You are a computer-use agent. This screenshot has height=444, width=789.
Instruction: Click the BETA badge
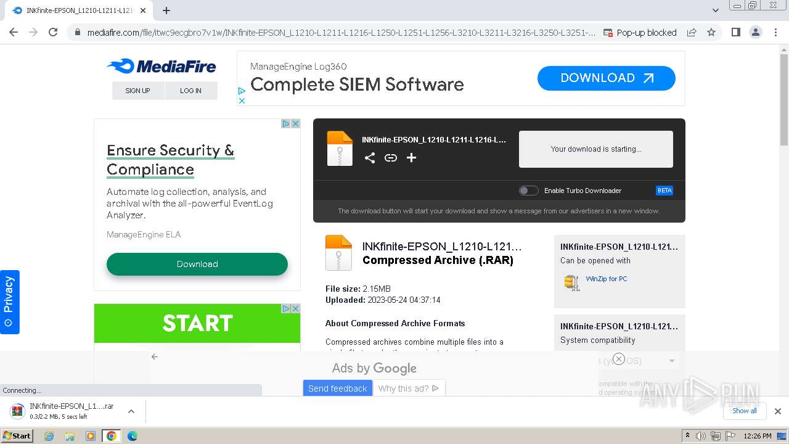tap(664, 191)
